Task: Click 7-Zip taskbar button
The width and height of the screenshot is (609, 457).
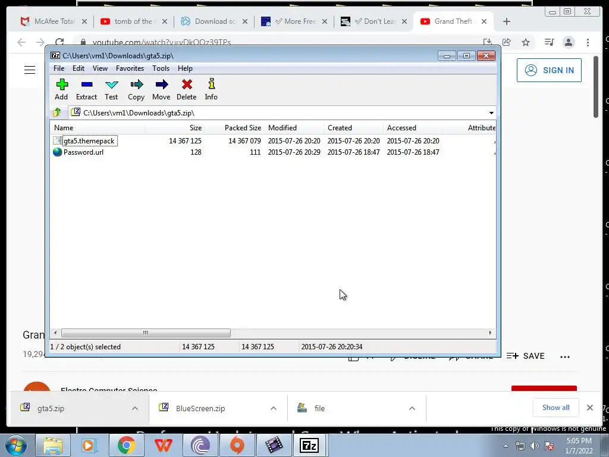Action: [309, 445]
